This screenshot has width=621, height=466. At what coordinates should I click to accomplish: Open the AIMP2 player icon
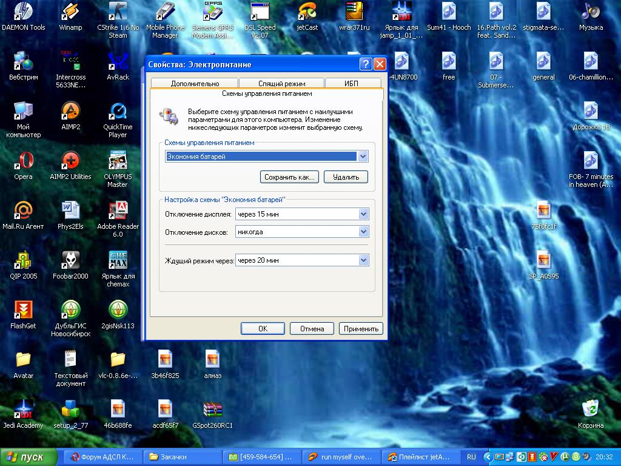pos(70,112)
